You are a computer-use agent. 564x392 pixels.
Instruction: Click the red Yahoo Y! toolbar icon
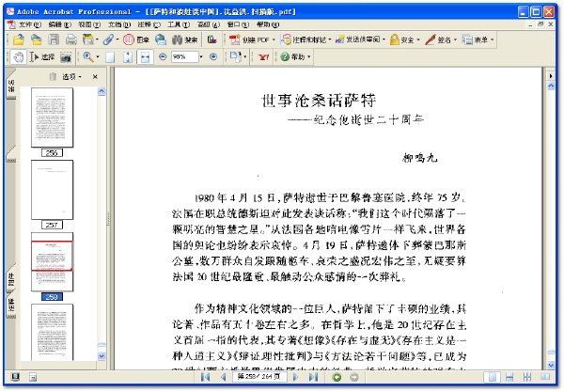[x=263, y=56]
